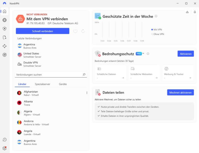The width and height of the screenshot is (199, 153).
Task: Open the Dark Web Monitor target icon
Action: [5, 55]
